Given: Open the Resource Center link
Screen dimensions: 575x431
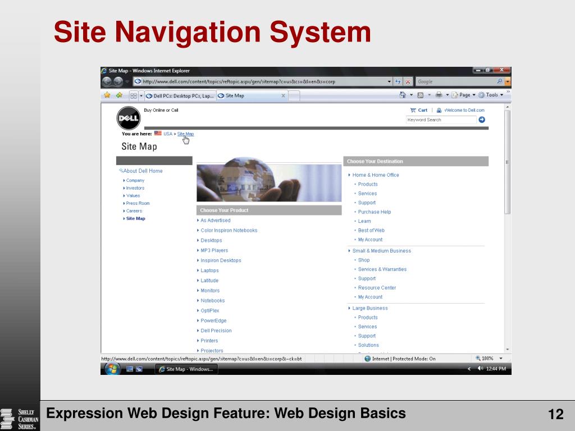Looking at the screenshot, I should (x=377, y=288).
